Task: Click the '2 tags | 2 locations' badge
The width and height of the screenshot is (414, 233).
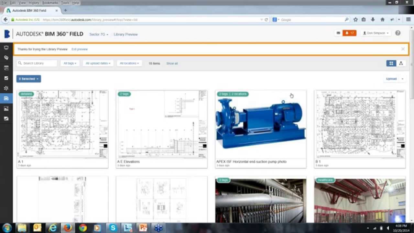Action: click(x=233, y=94)
